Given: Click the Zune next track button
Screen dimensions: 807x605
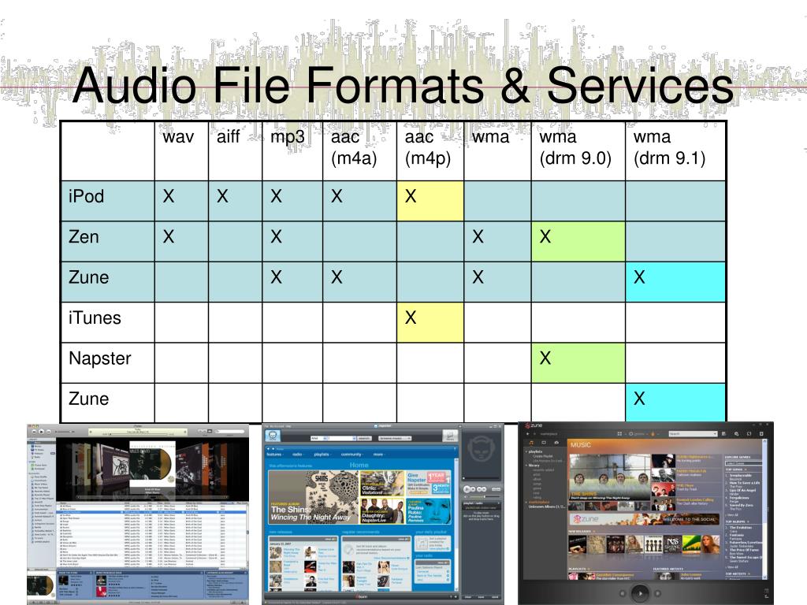Looking at the screenshot, I should [657, 593].
